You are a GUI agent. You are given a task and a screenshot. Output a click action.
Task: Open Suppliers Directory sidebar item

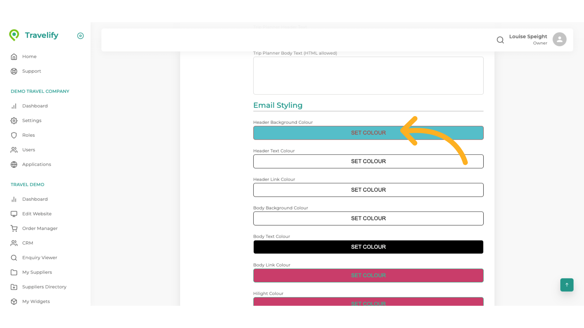44,287
